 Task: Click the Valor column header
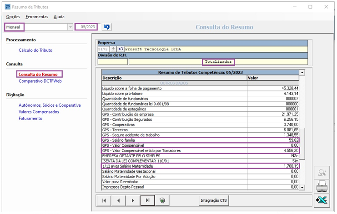point(273,78)
